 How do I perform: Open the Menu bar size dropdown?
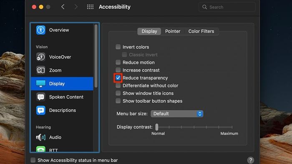click(177, 114)
